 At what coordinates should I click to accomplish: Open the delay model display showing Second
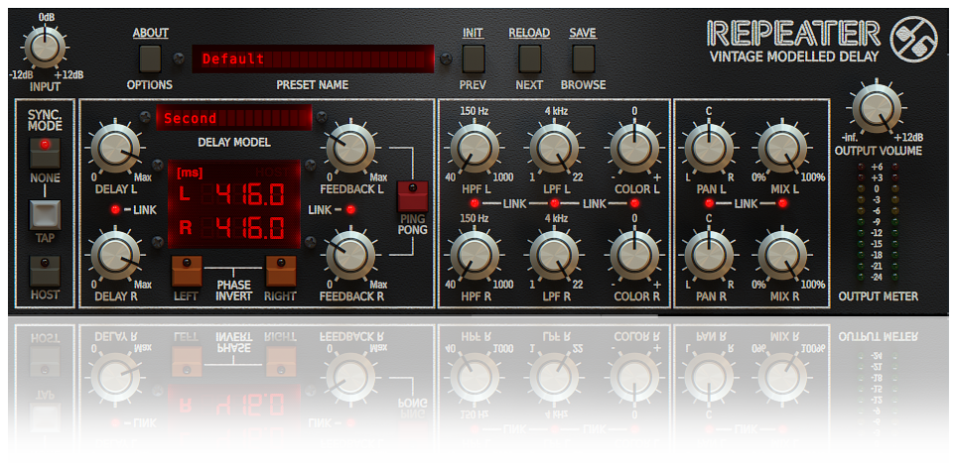234,117
